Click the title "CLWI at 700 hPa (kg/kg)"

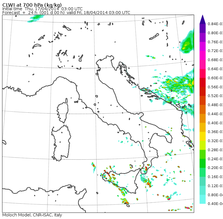[32, 5]
